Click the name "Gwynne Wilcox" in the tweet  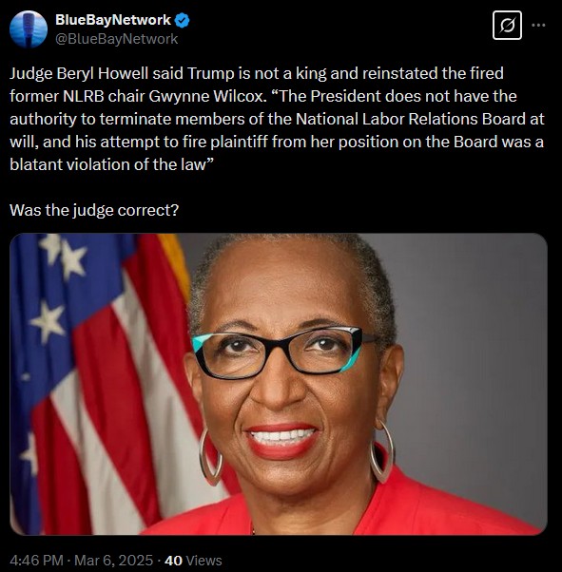point(206,96)
